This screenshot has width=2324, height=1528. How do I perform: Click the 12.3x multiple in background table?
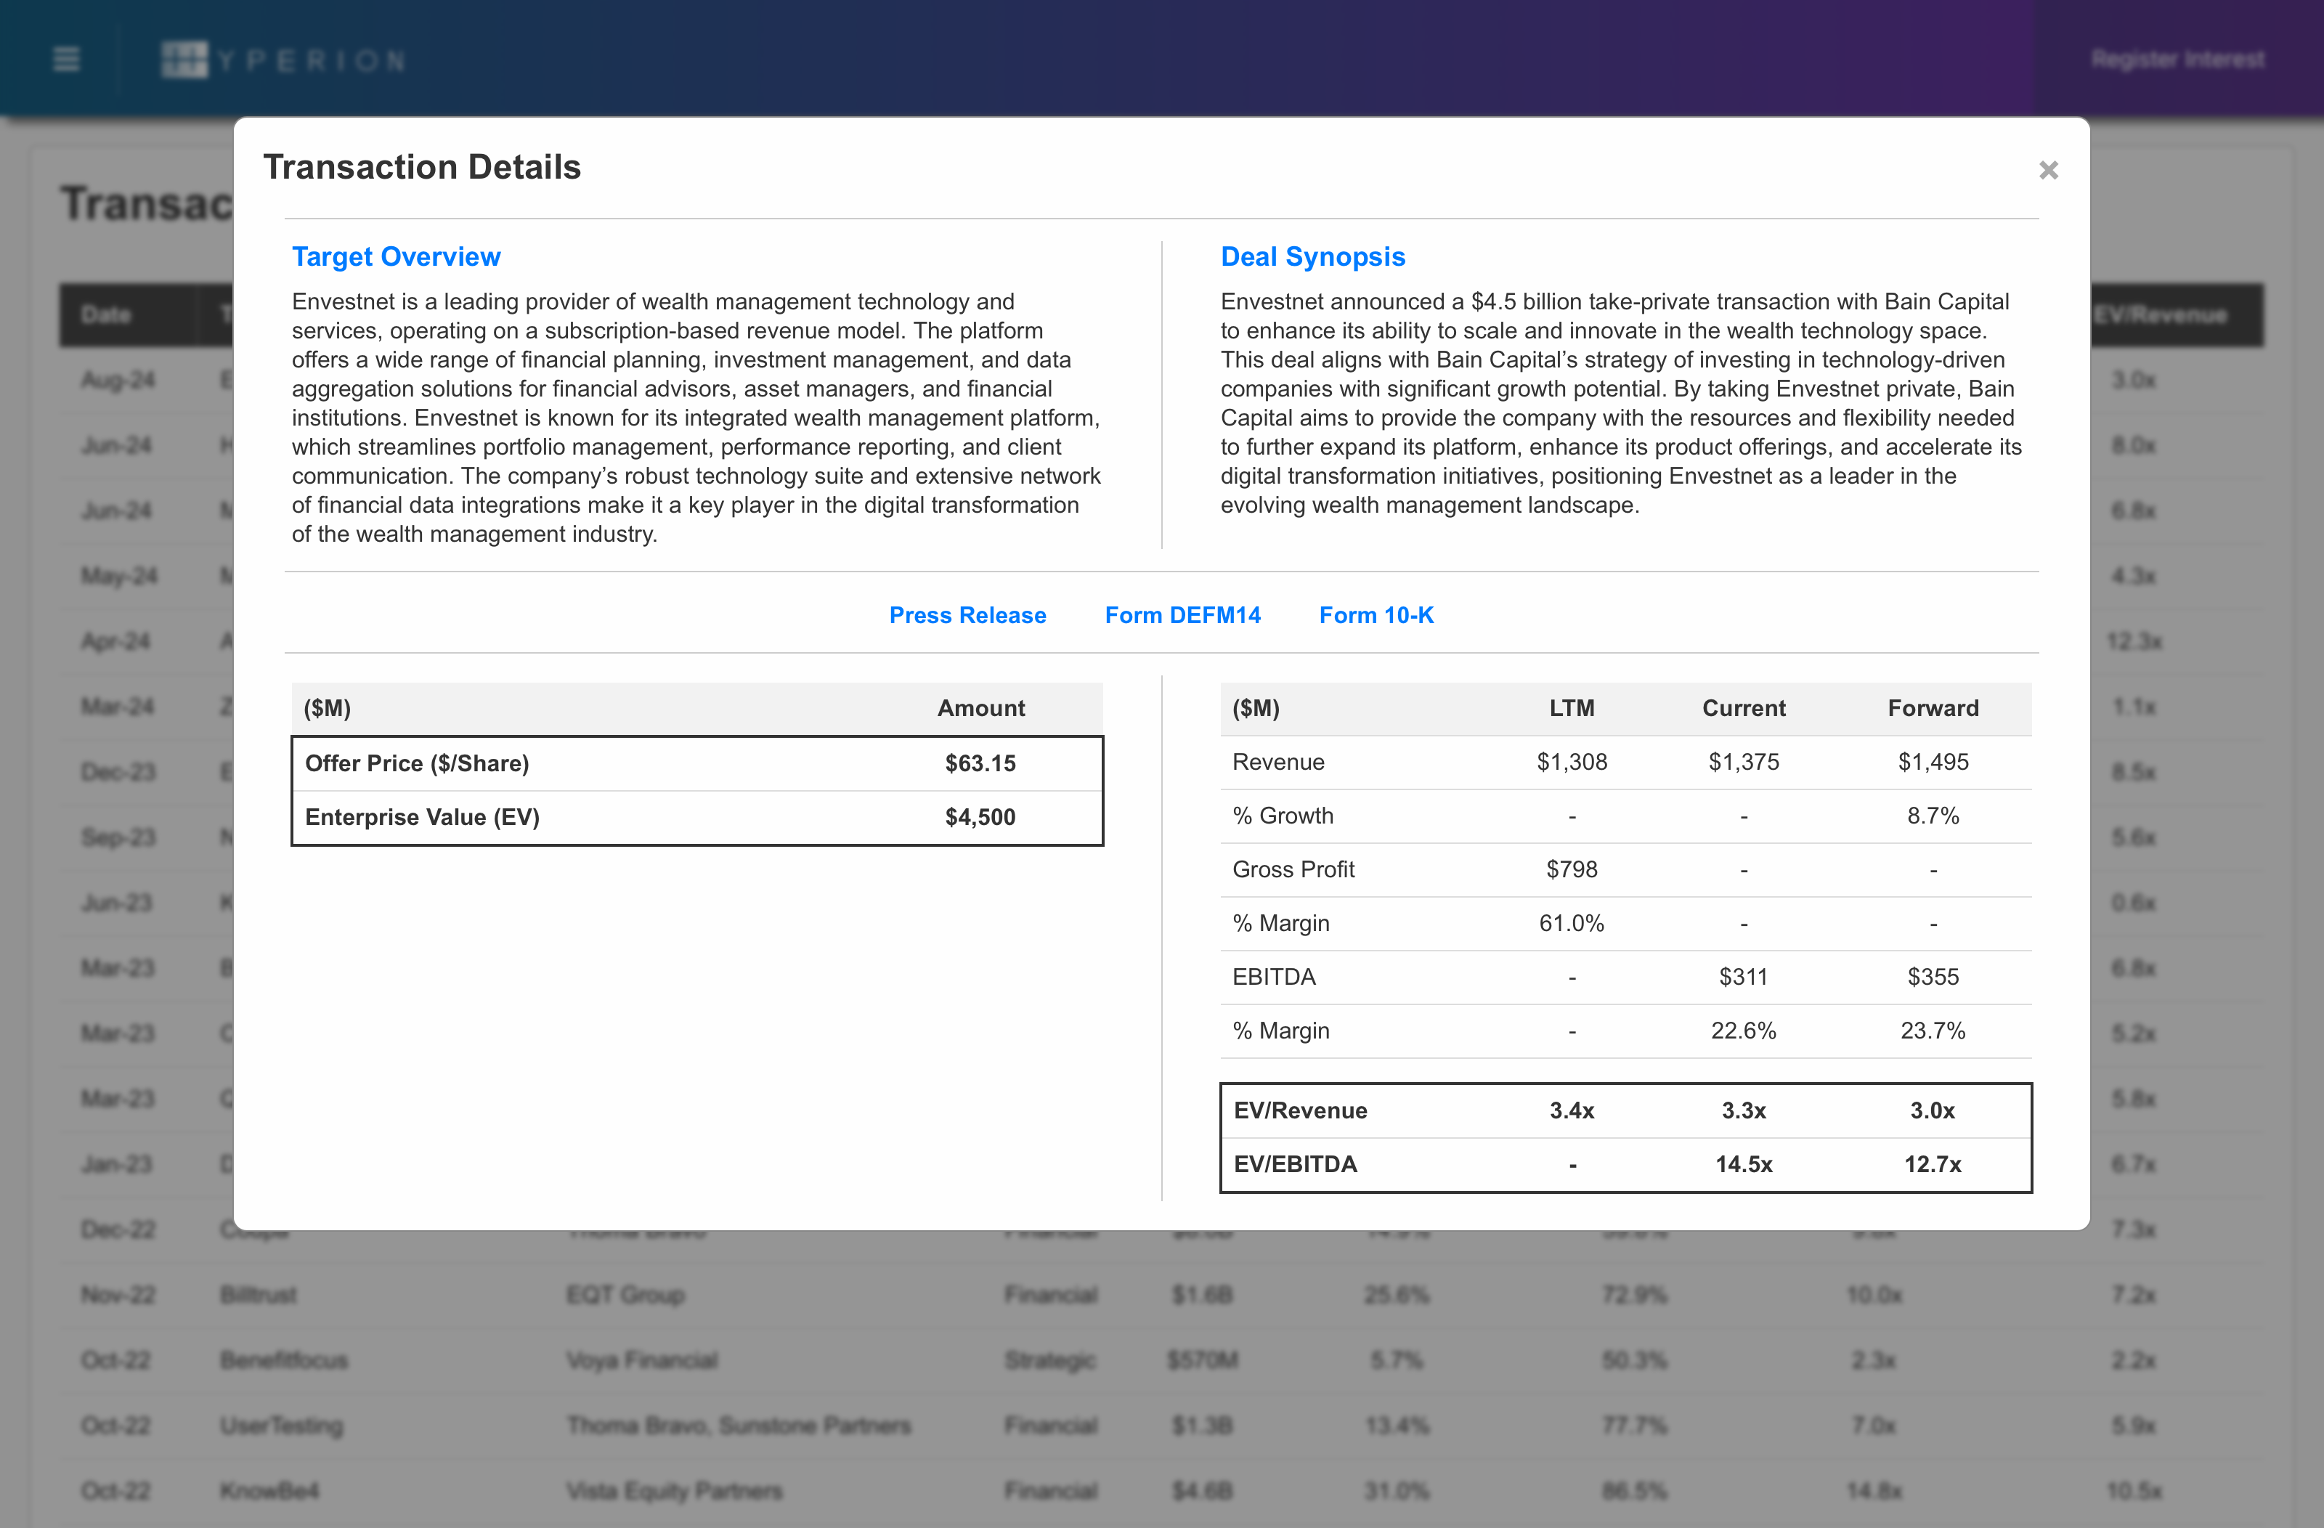tap(2134, 641)
